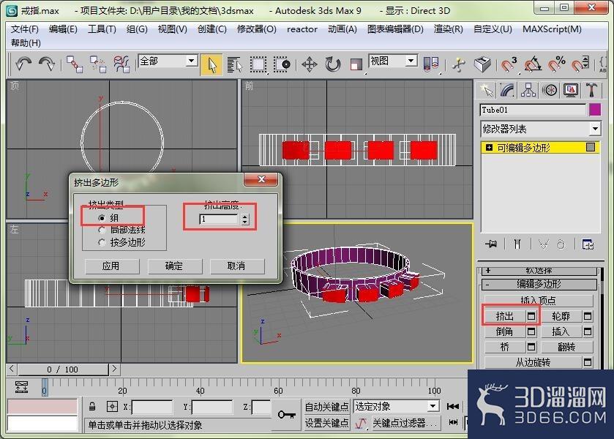The image size is (614, 439).
Task: Open the 视图 reference coordinate dropdown
Action: click(411, 61)
